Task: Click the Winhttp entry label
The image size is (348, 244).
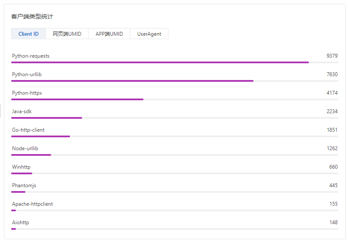Action: tap(21, 167)
